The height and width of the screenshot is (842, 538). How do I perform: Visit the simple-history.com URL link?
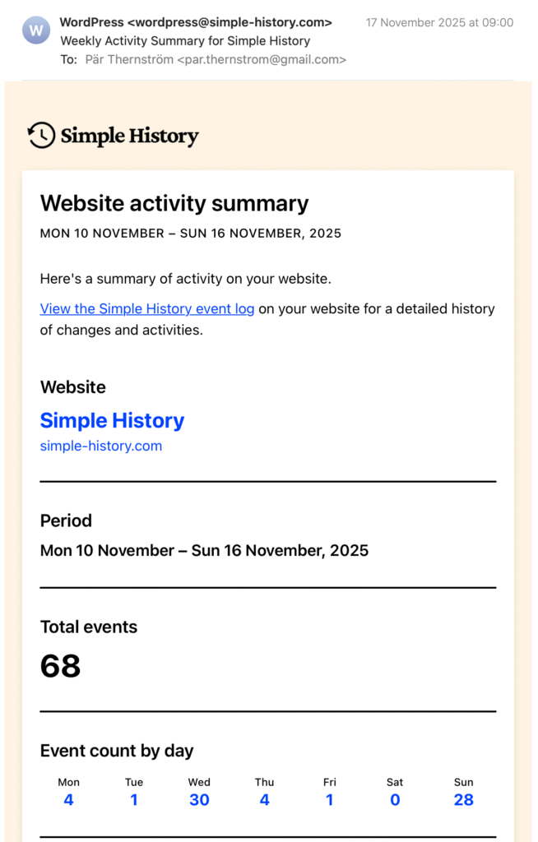click(101, 446)
